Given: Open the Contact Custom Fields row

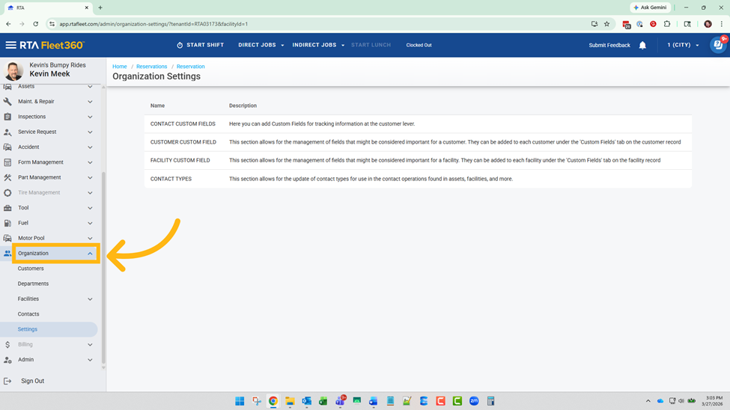Looking at the screenshot, I should pyautogui.click(x=183, y=123).
